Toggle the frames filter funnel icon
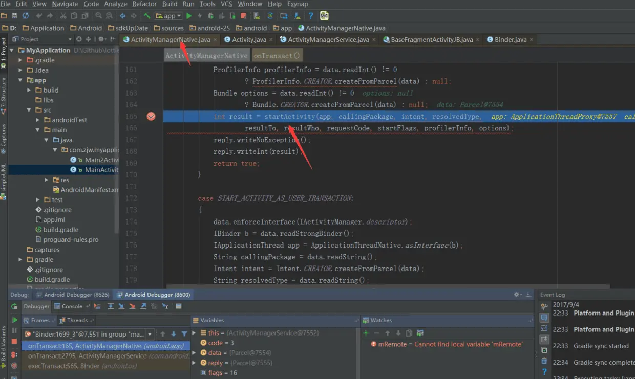The height and width of the screenshot is (379, 635). [184, 334]
